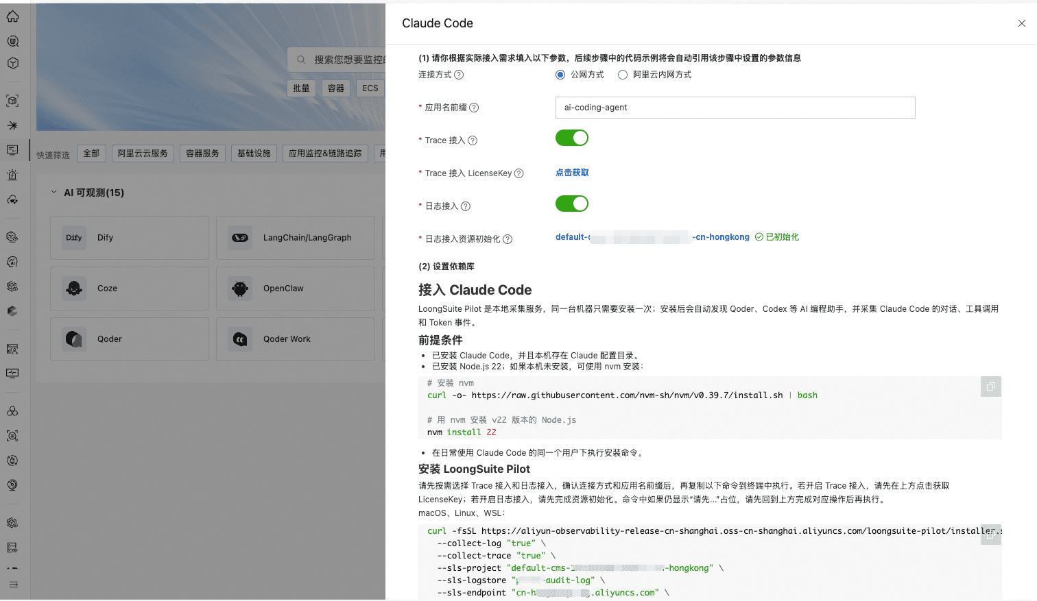Viewport: 1037px width, 601px height.
Task: Collapse the AI 可观测(15) section
Action: (x=53, y=193)
